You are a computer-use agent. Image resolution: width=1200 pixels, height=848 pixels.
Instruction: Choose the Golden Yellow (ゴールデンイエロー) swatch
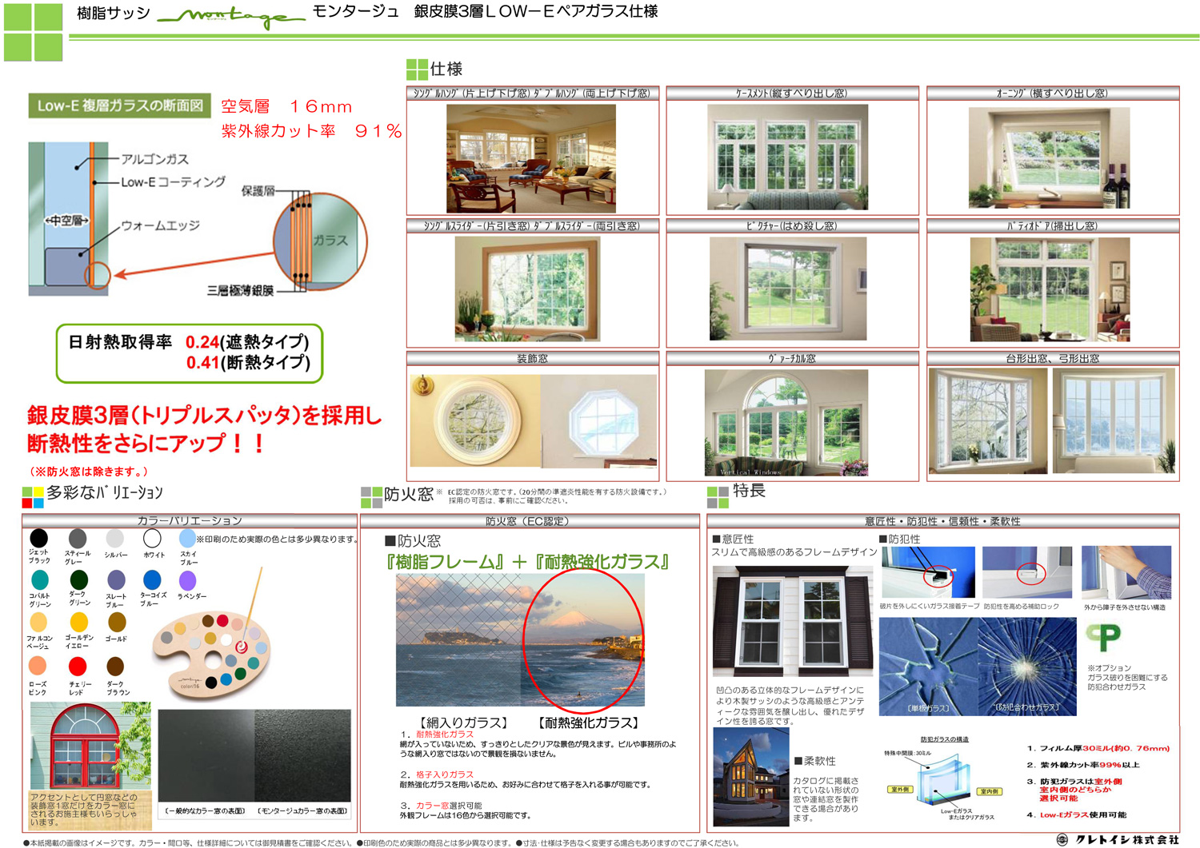pos(78,622)
